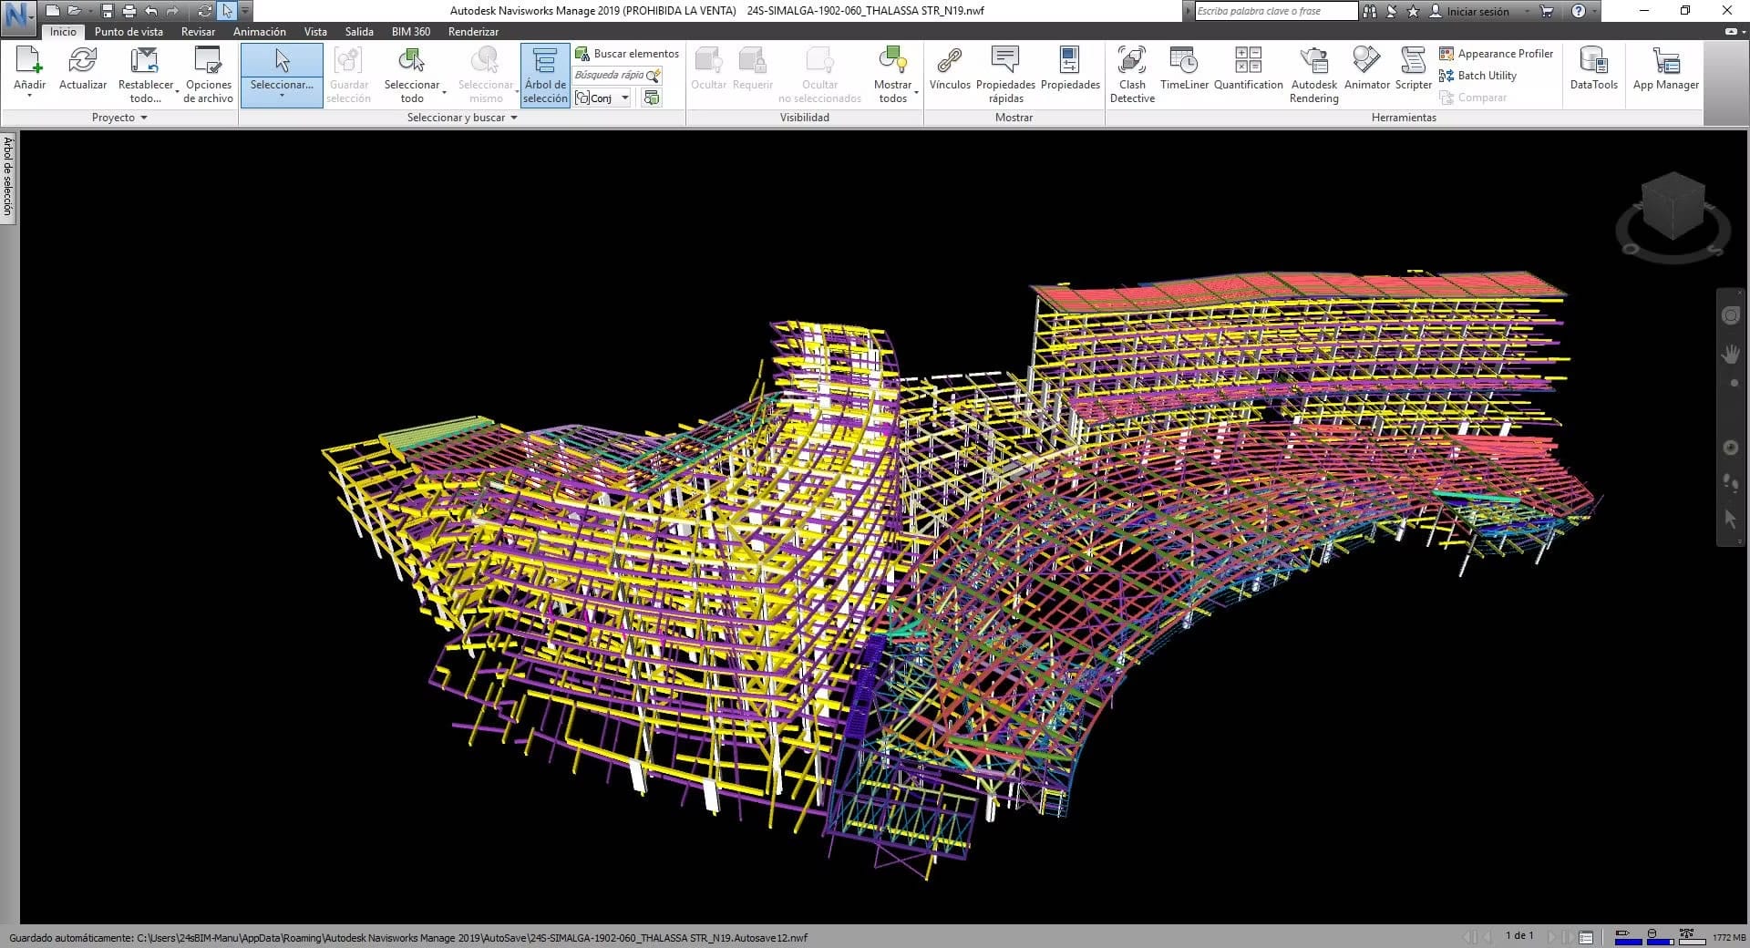Switch to the Punto de vista tab
This screenshot has width=1750, height=948.
tap(129, 31)
